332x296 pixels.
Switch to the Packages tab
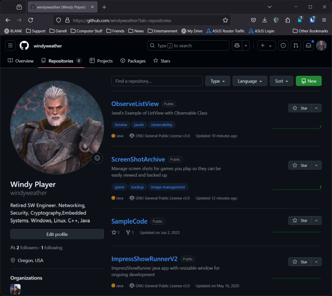[x=133, y=61]
